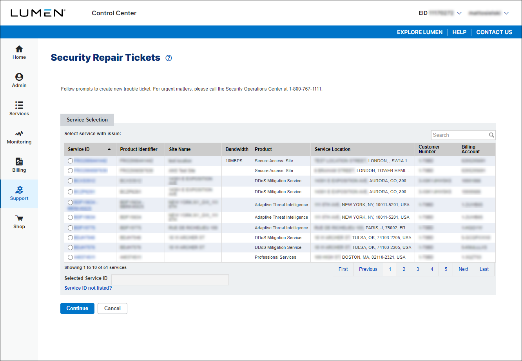Sort by Product Identifier column
522x361 pixels.
[x=140, y=149]
